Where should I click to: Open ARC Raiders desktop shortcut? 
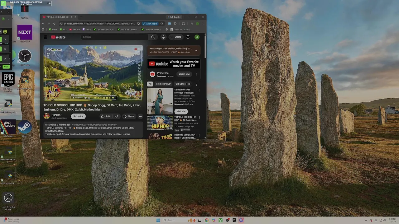click(8, 128)
